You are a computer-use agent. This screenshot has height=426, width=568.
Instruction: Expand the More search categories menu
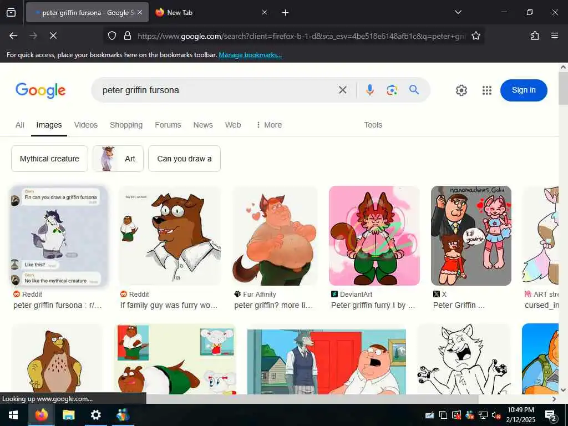(x=269, y=125)
